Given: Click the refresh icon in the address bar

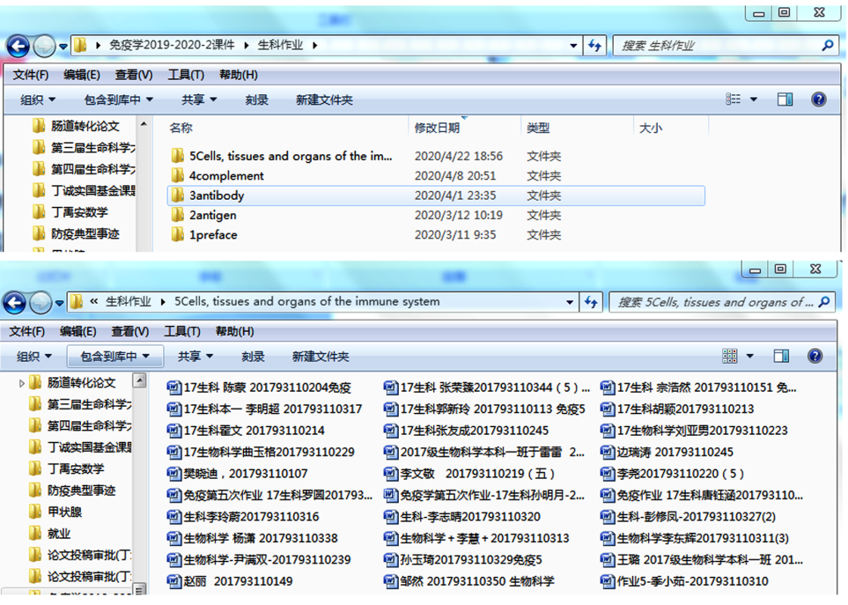Looking at the screenshot, I should (x=594, y=45).
